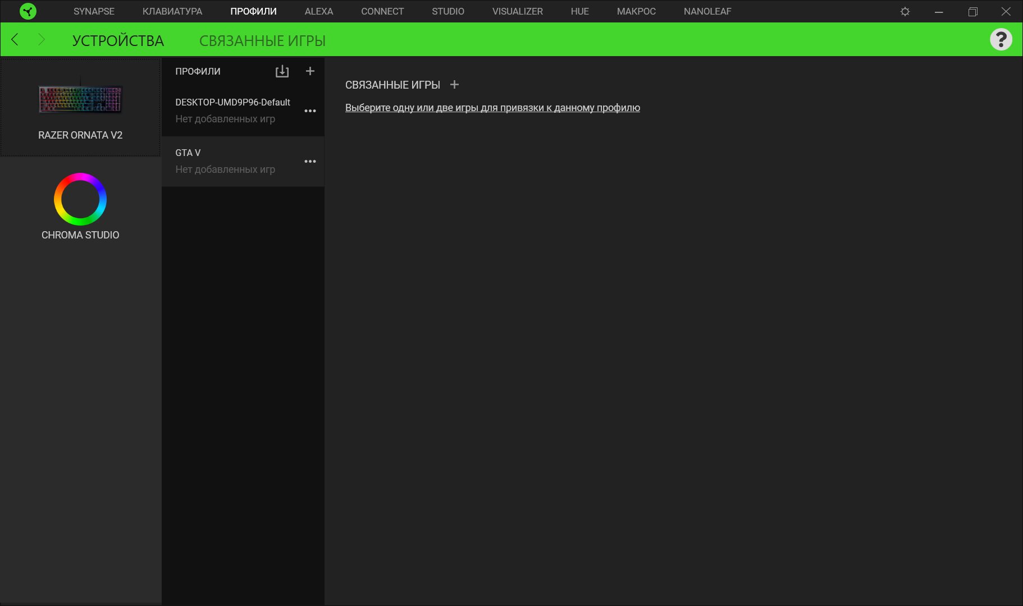Switch to the SYNAPSE tab

(94, 11)
